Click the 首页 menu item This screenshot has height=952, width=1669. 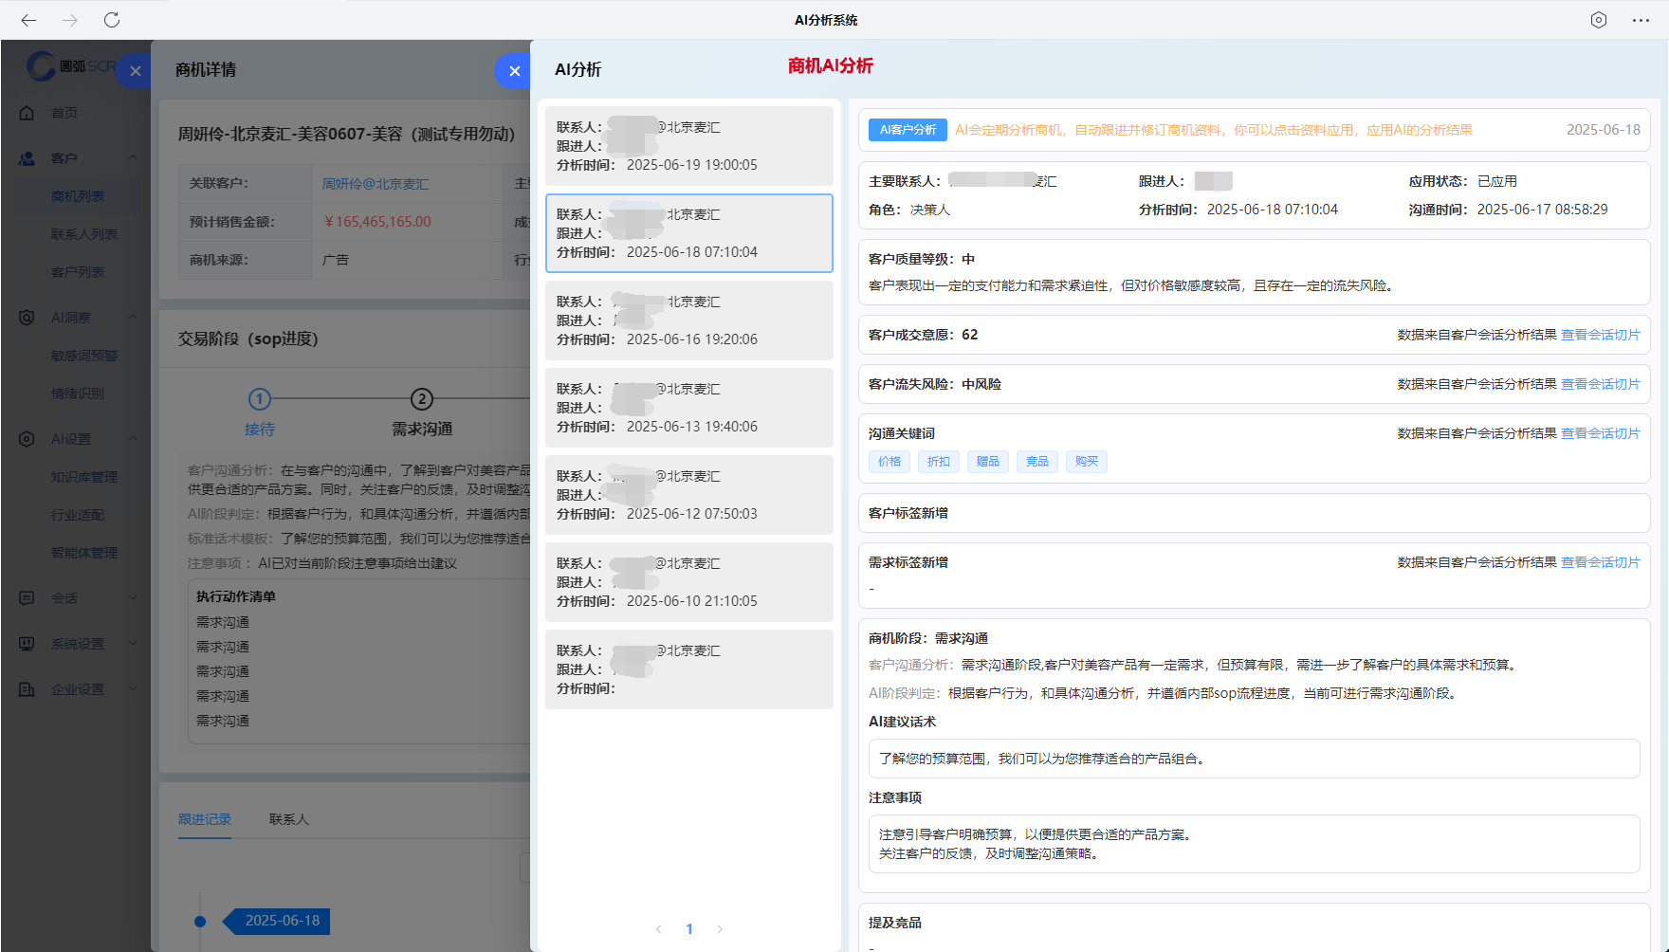click(x=64, y=113)
